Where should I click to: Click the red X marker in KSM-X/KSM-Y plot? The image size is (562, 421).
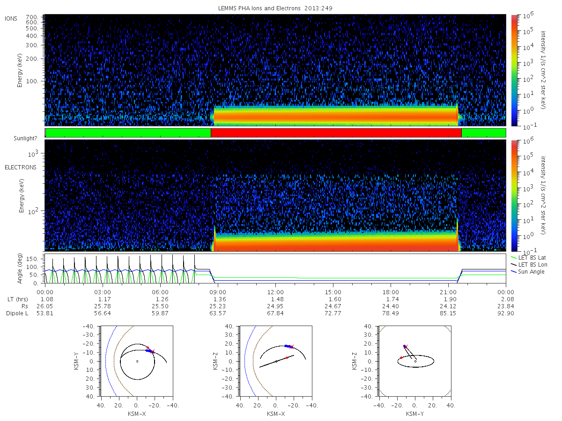tap(152, 351)
